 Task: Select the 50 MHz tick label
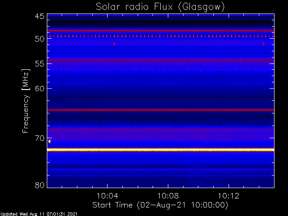click(x=40, y=39)
